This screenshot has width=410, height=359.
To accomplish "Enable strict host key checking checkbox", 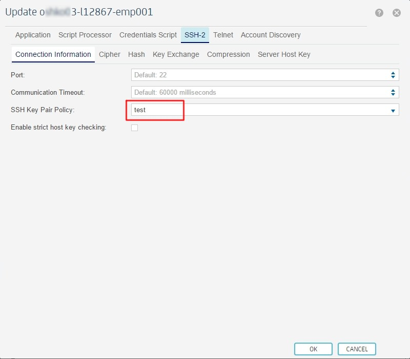I will [134, 128].
